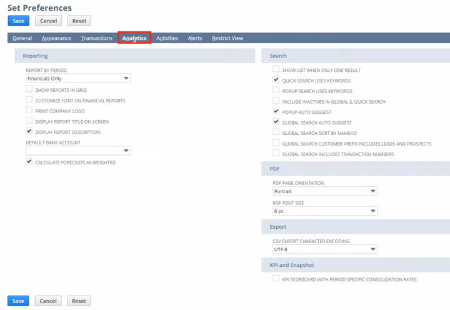The image size is (450, 310).
Task: Click the top Reset button
Action: (x=79, y=21)
